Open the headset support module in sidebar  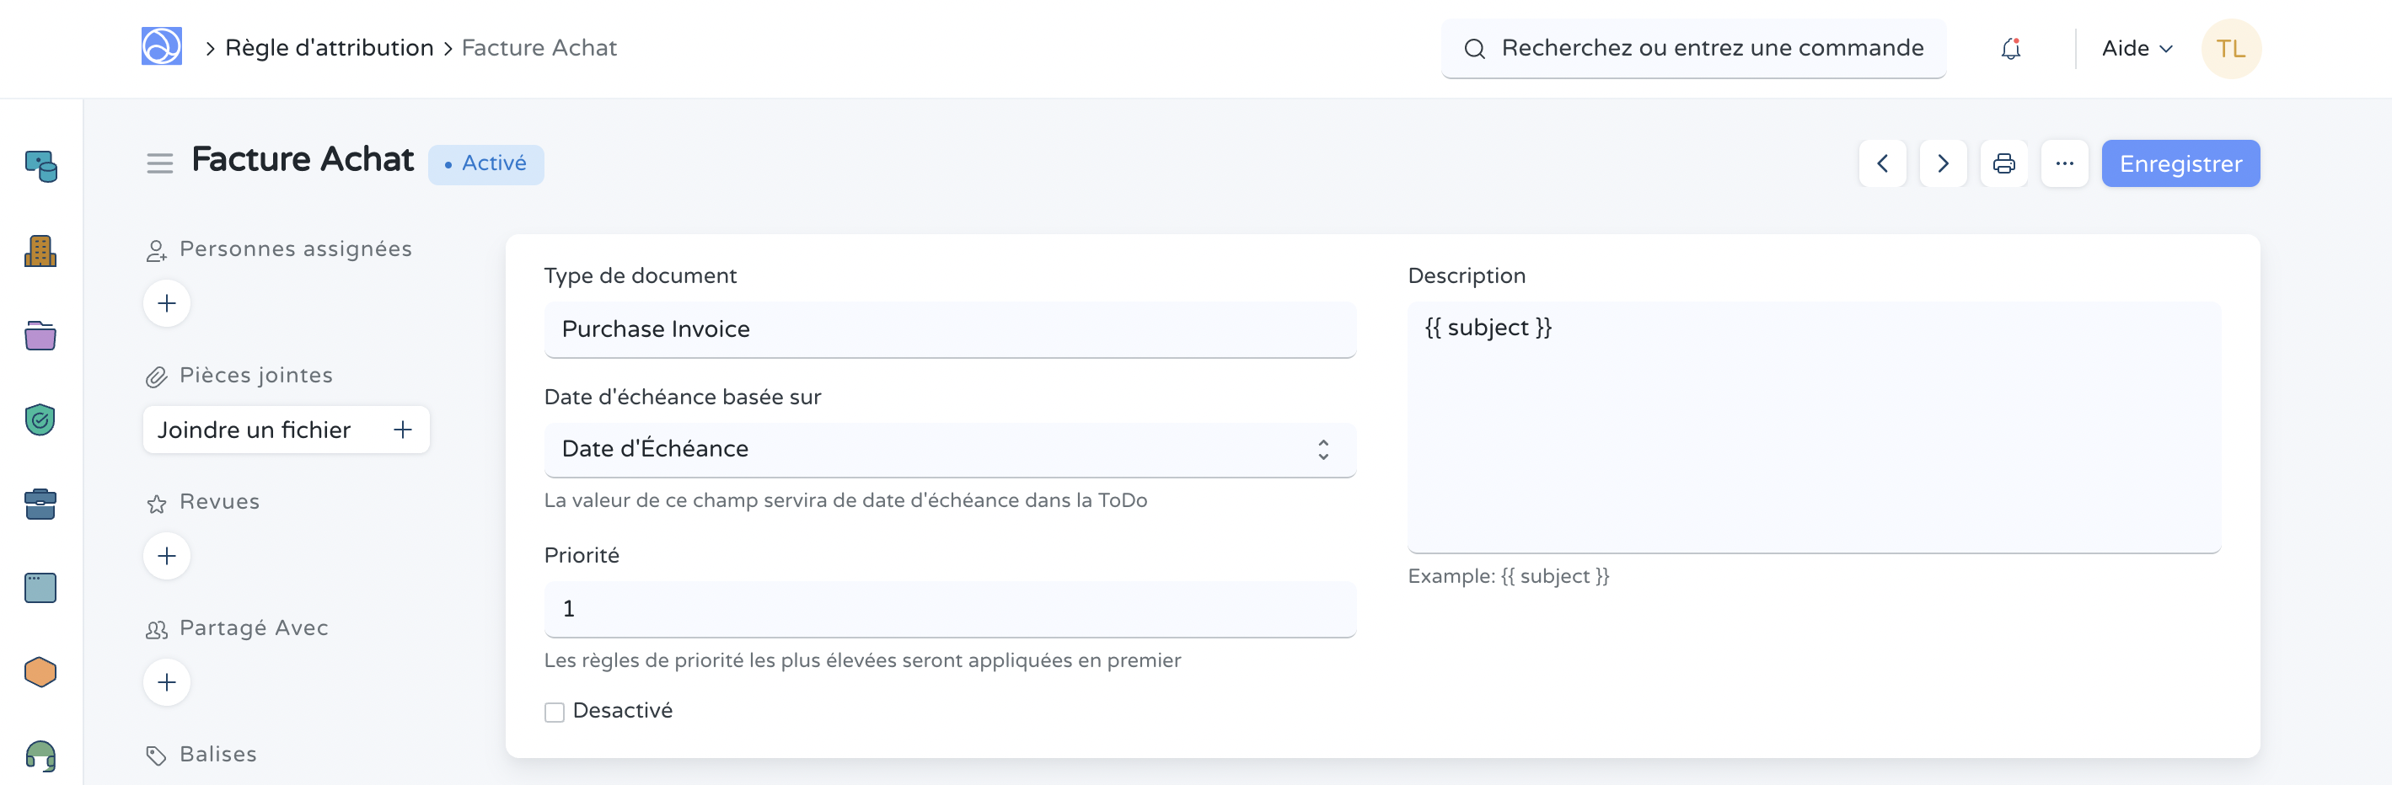[40, 756]
